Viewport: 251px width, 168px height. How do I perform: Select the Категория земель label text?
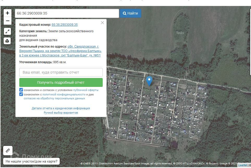click(33, 31)
